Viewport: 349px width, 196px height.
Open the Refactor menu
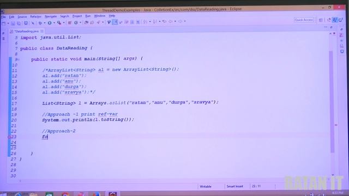35,17
